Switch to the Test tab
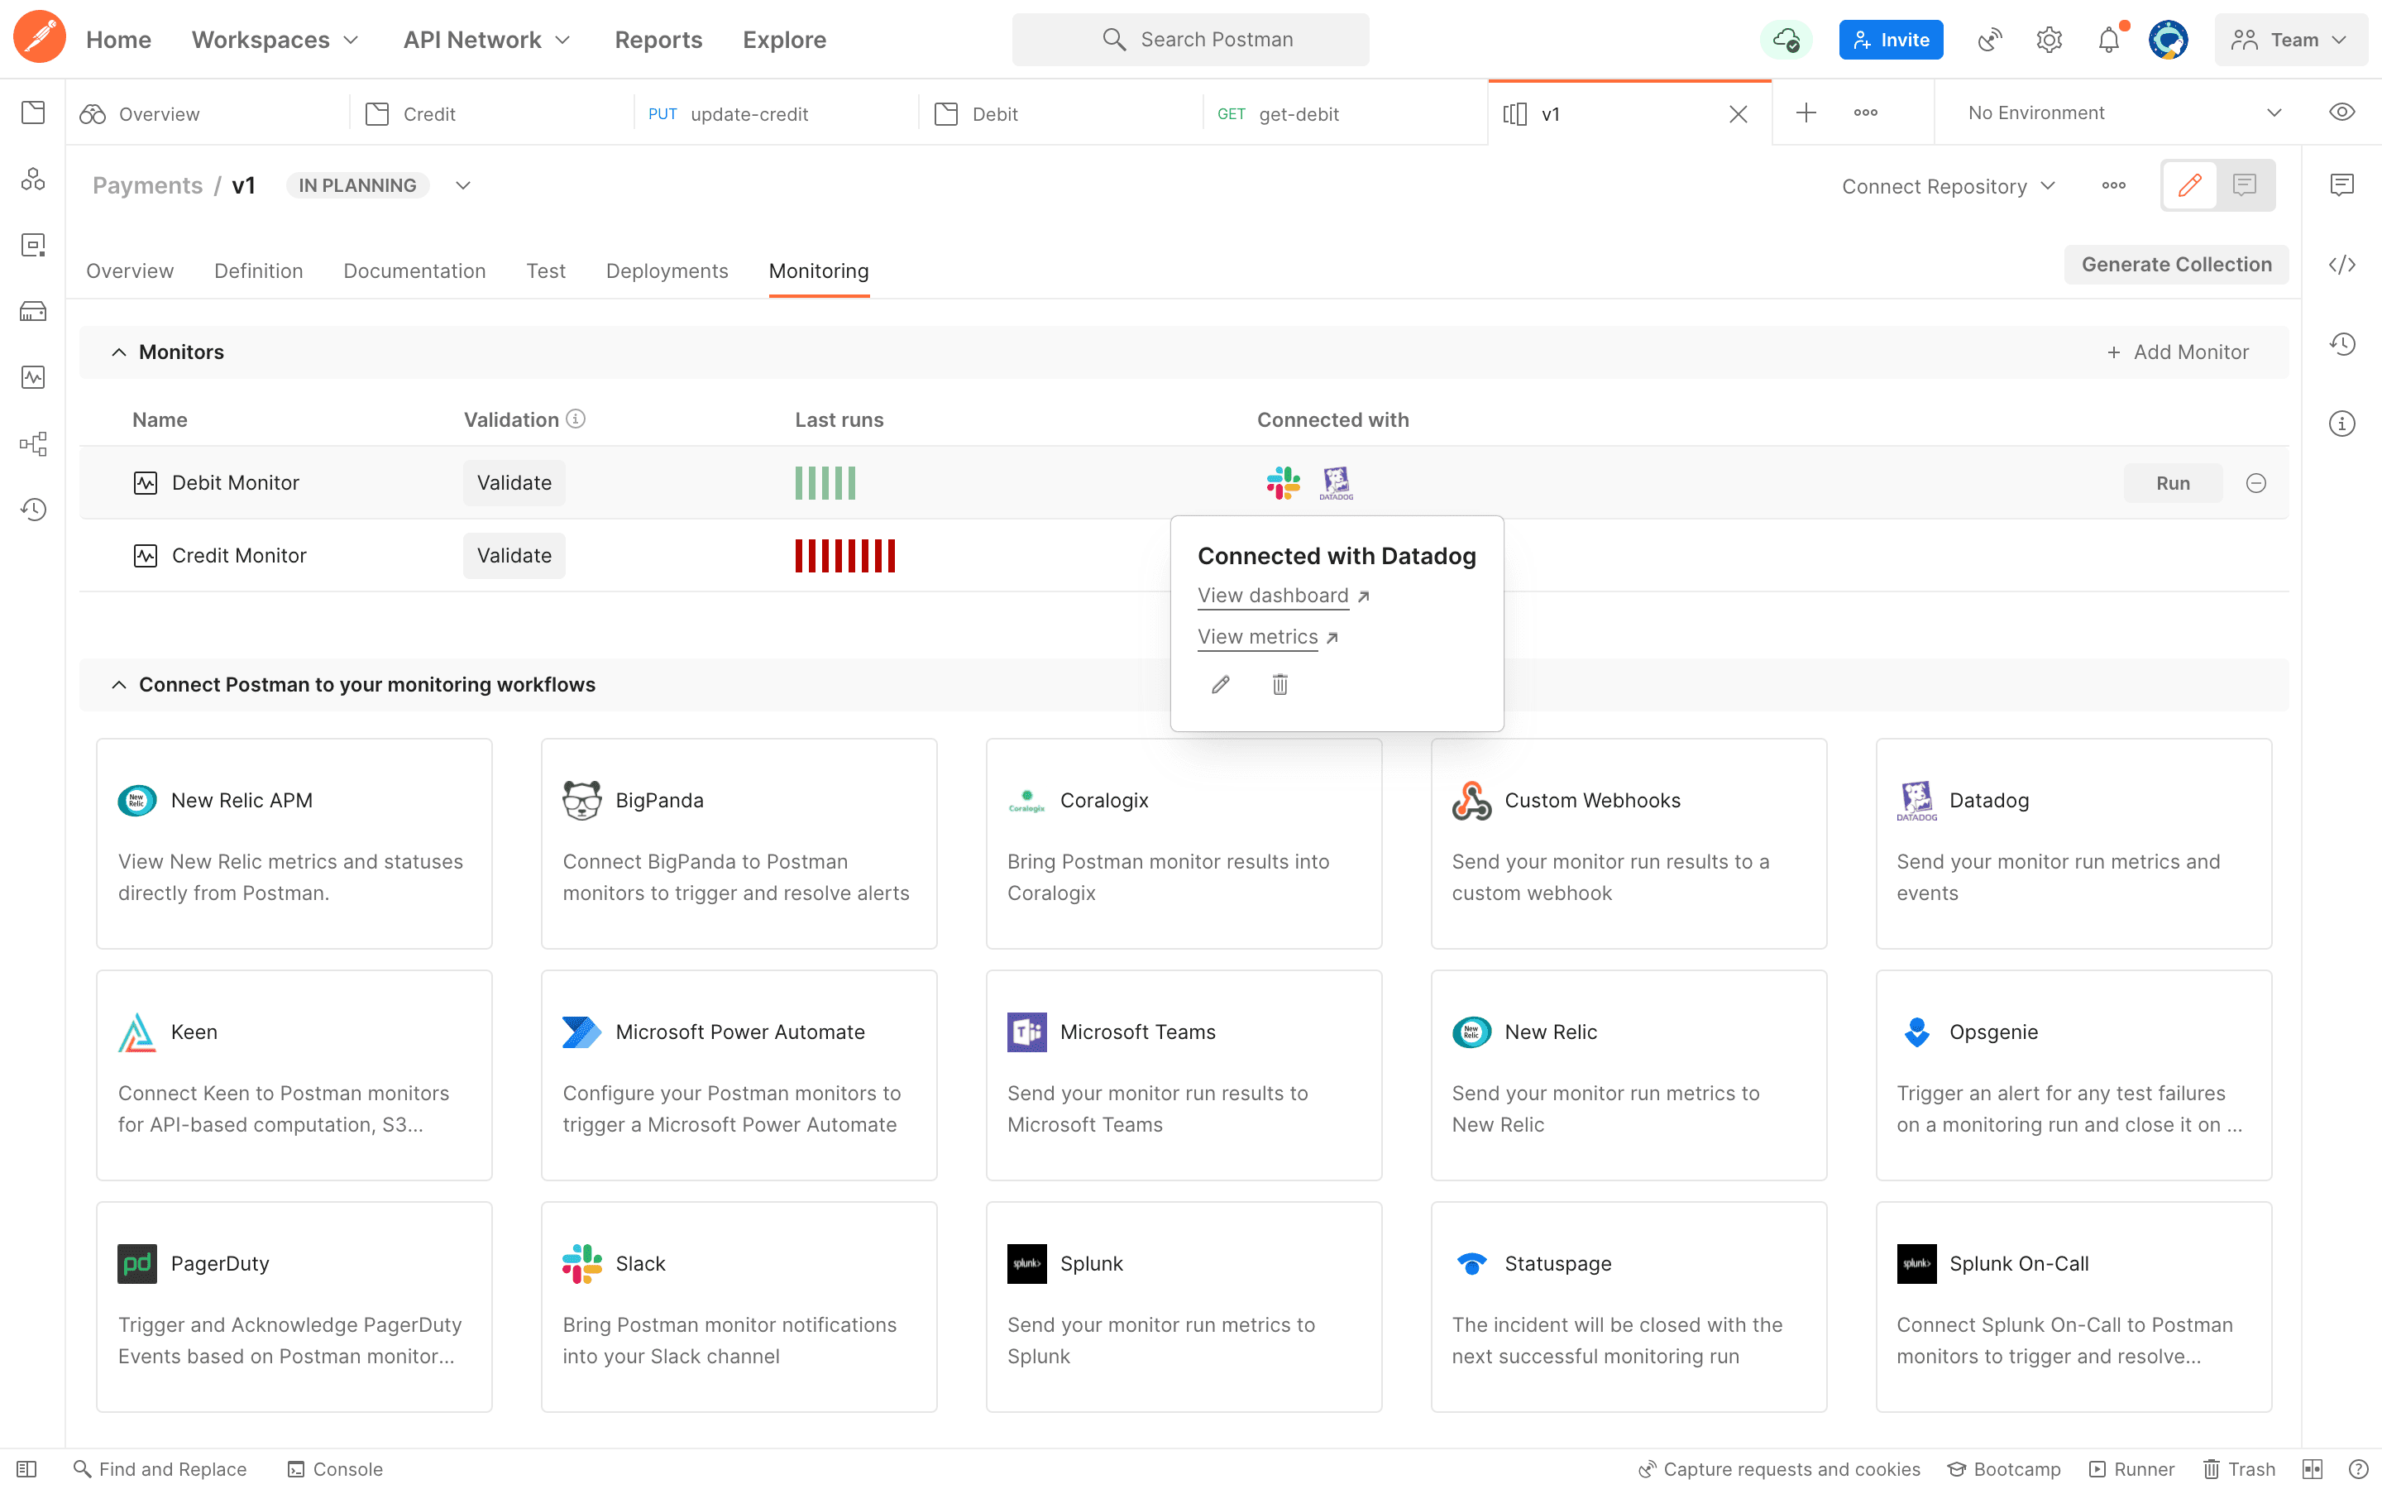 coord(545,271)
